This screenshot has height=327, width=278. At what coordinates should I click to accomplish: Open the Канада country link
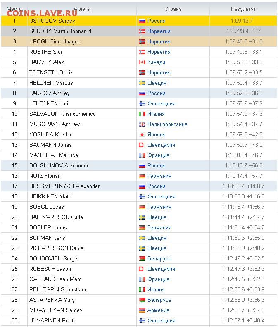click(156, 62)
